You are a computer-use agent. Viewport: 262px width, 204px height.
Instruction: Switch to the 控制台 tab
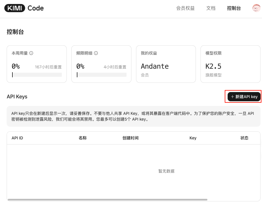(x=234, y=8)
